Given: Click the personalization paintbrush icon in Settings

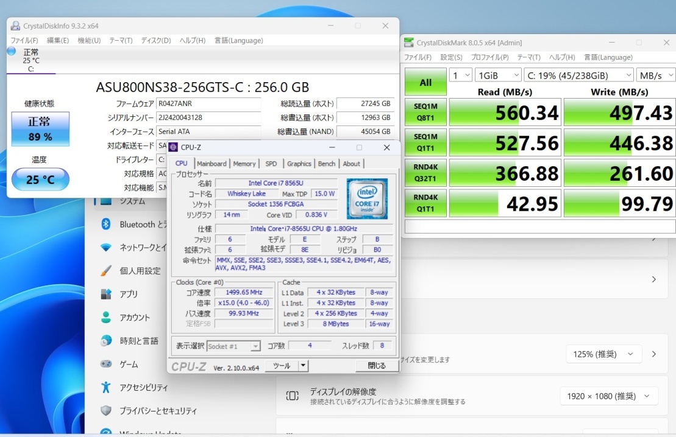Looking at the screenshot, I should click(x=105, y=271).
